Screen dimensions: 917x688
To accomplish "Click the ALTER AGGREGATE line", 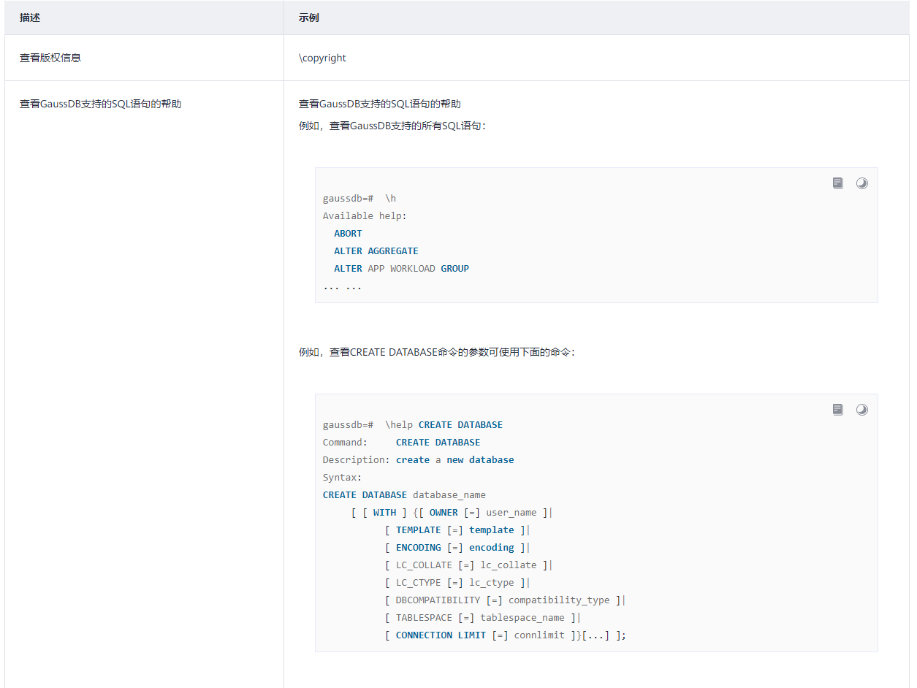I will [376, 251].
